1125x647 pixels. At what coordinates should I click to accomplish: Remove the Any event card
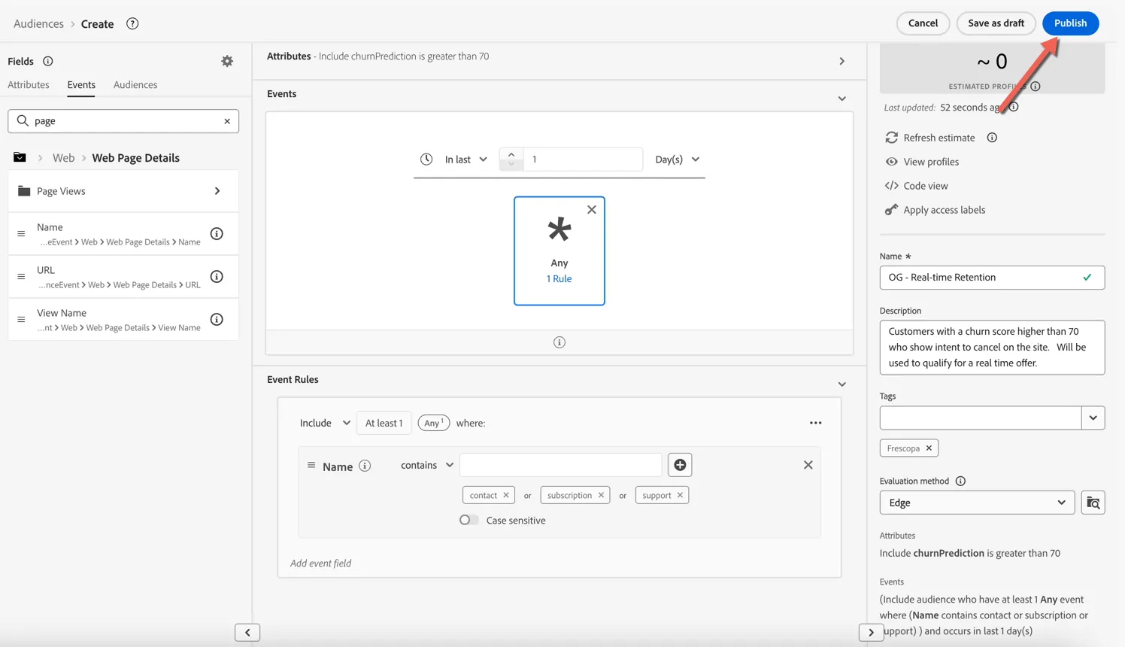[592, 210]
